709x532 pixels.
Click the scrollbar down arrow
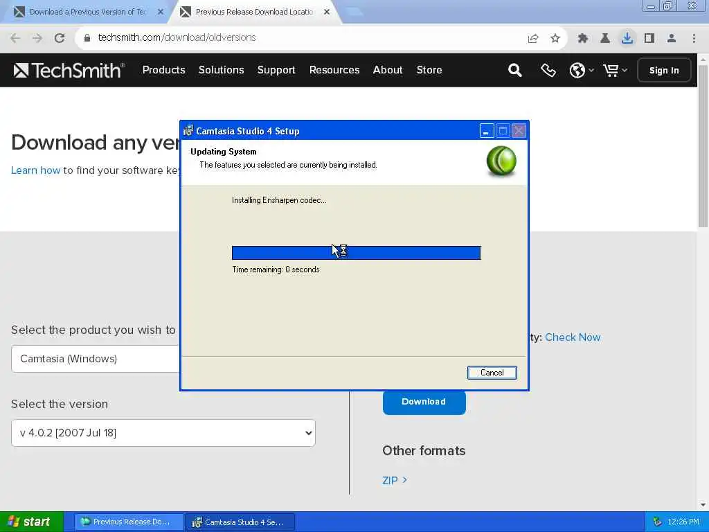(703, 505)
